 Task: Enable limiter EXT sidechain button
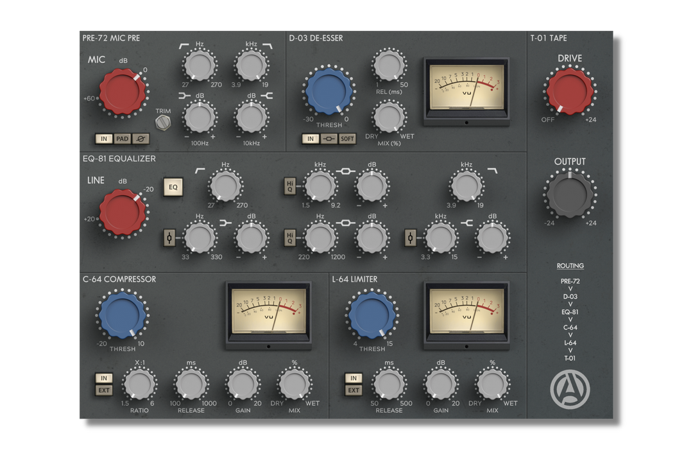[354, 390]
